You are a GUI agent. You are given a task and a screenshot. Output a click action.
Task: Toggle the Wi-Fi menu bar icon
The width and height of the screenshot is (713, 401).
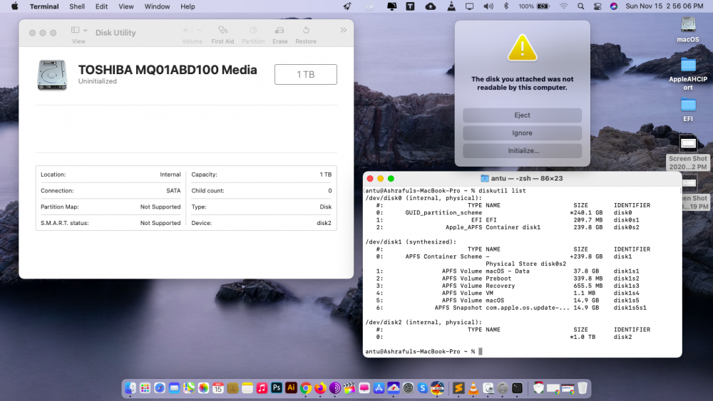click(563, 6)
